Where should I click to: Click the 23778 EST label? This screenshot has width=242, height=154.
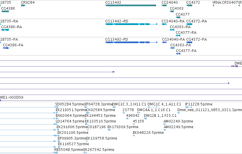click(x=128, y=110)
